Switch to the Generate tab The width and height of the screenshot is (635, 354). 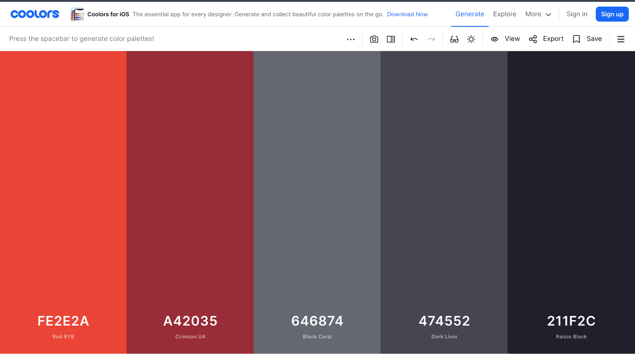click(x=469, y=14)
